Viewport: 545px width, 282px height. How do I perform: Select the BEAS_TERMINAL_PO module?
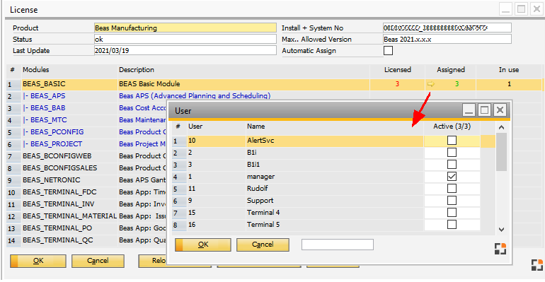point(57,228)
